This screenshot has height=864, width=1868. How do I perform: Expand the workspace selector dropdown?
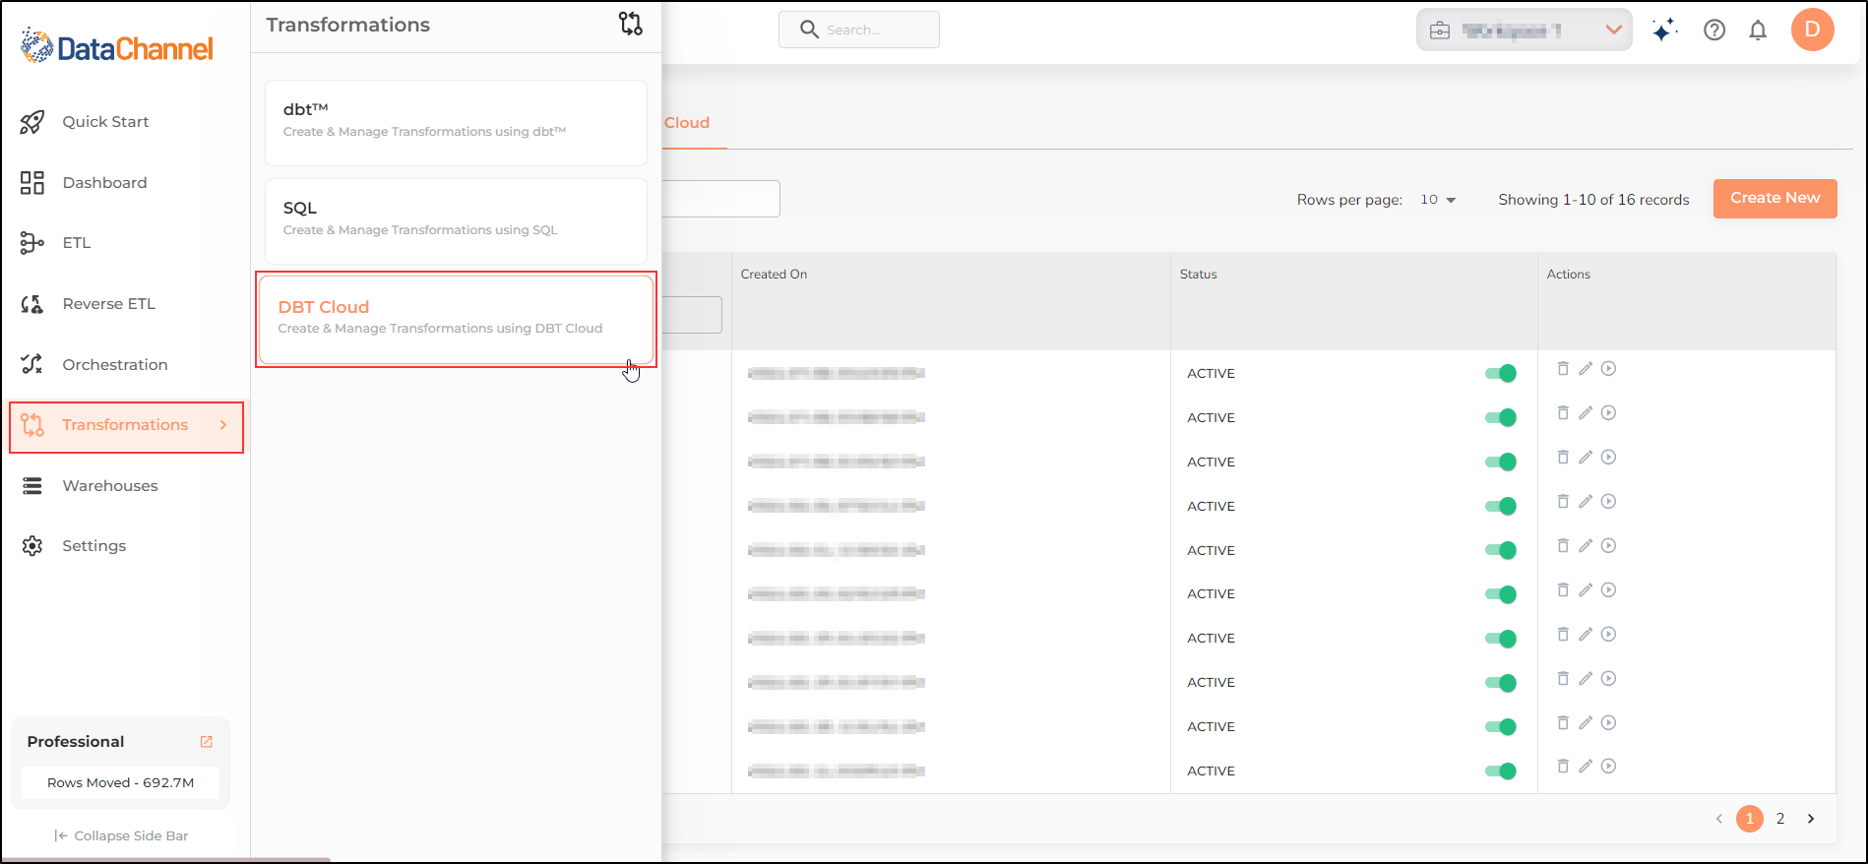1525,30
